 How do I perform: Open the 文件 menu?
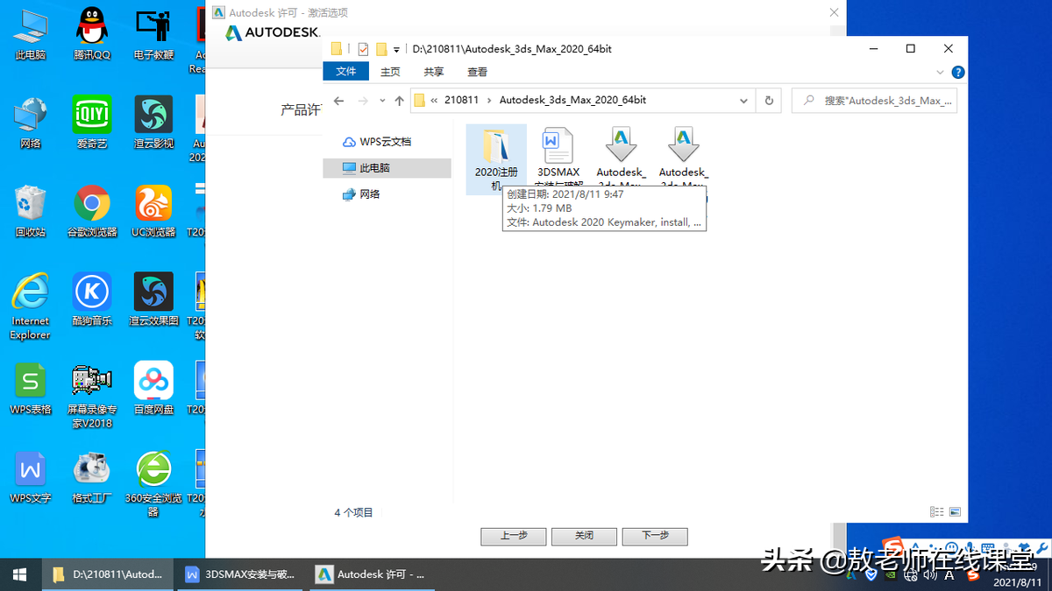coord(345,71)
